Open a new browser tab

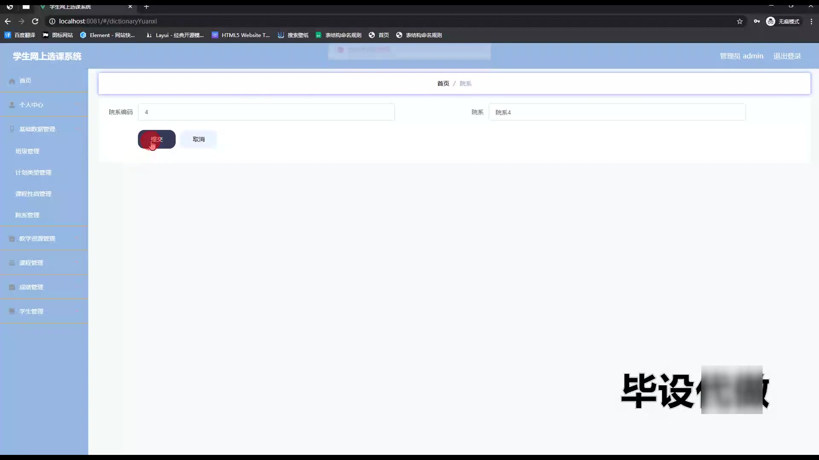[146, 7]
